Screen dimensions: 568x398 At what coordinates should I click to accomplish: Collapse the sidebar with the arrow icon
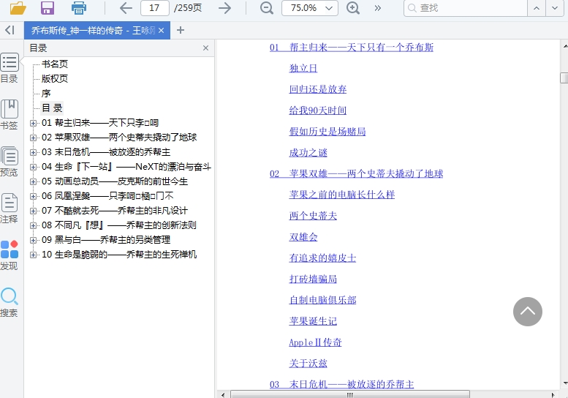10,30
